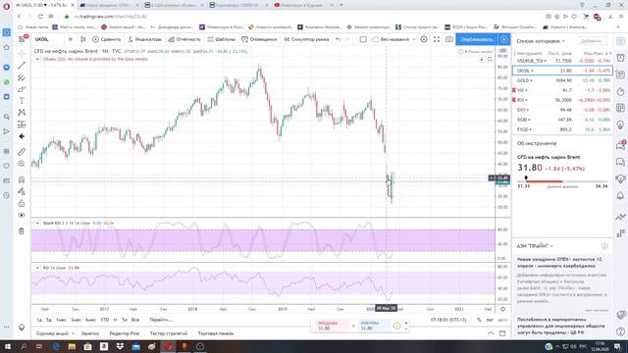Open ideas lightbulb icon in right sidebar
The width and height of the screenshot is (628, 353).
coord(620,125)
